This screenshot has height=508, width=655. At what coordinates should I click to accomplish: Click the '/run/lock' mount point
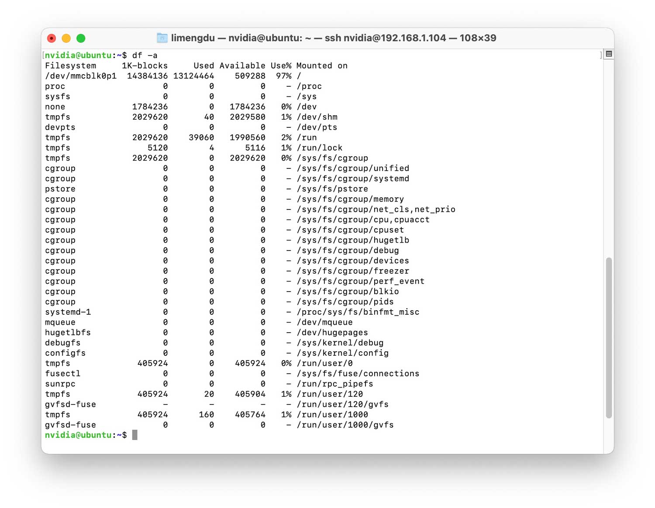tap(320, 148)
